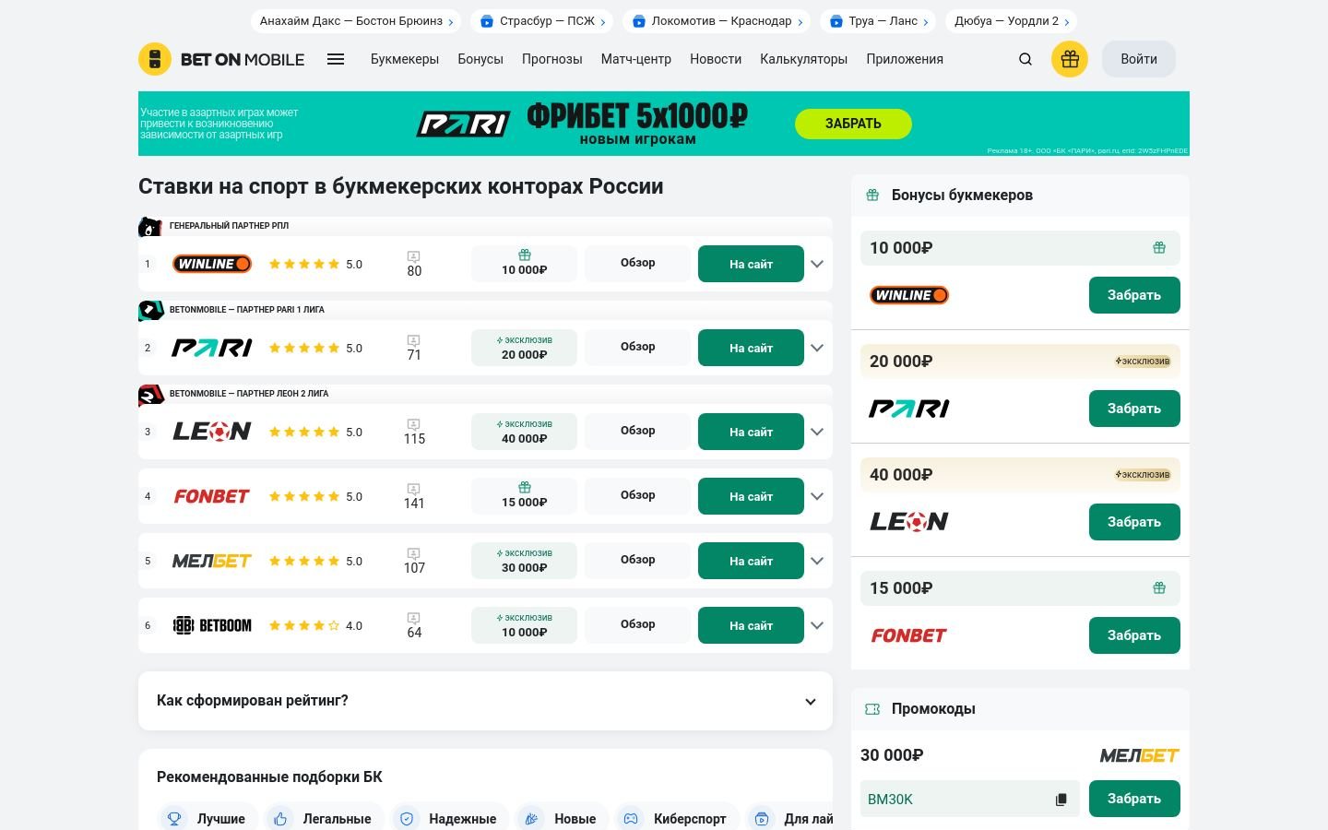Open the Прогнозы menu item

tap(552, 59)
